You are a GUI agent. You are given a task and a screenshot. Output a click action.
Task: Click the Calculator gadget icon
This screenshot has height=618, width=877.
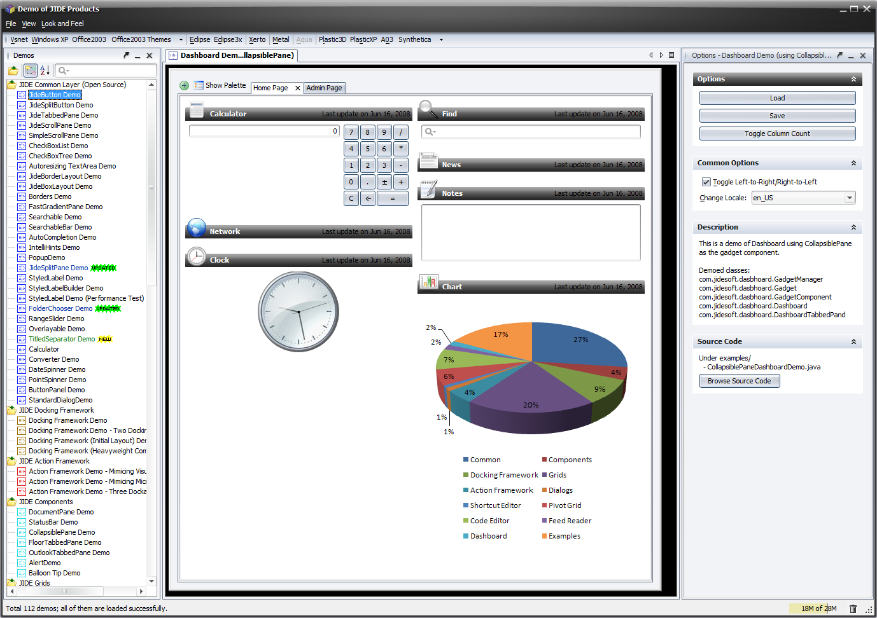[x=197, y=109]
